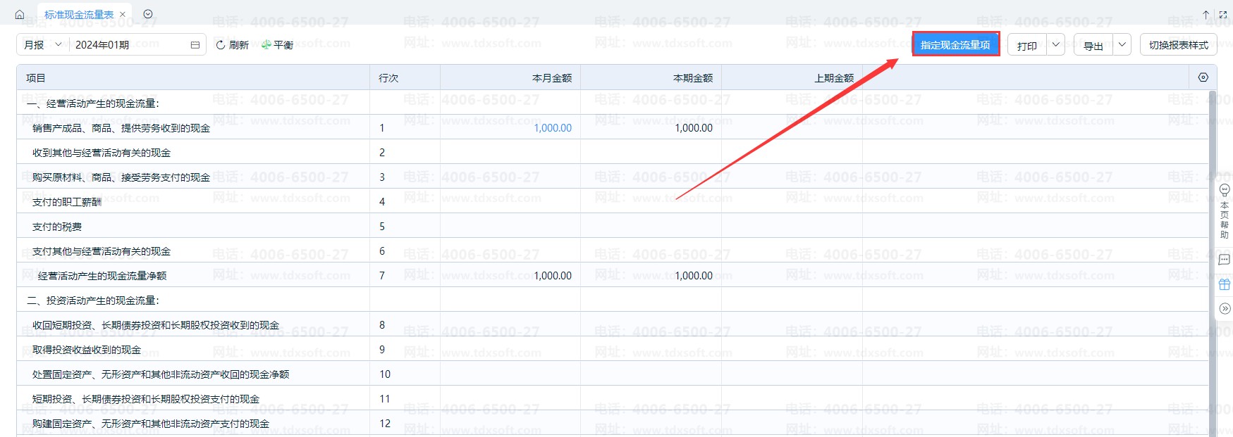
Task: Toggle fullscreen mode icon
Action: point(1223,14)
